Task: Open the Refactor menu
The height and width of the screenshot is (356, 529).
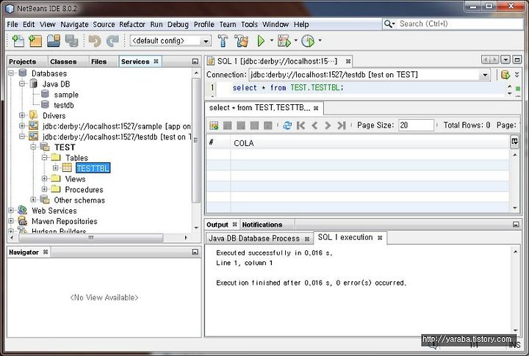Action: coord(132,24)
